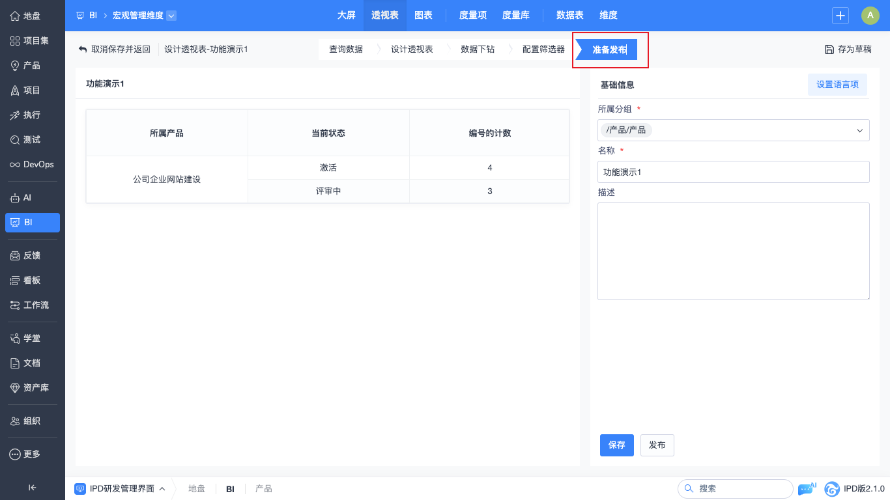This screenshot has width=890, height=500.
Task: Collapse the sidebar with arrow icon
Action: pyautogui.click(x=32, y=488)
